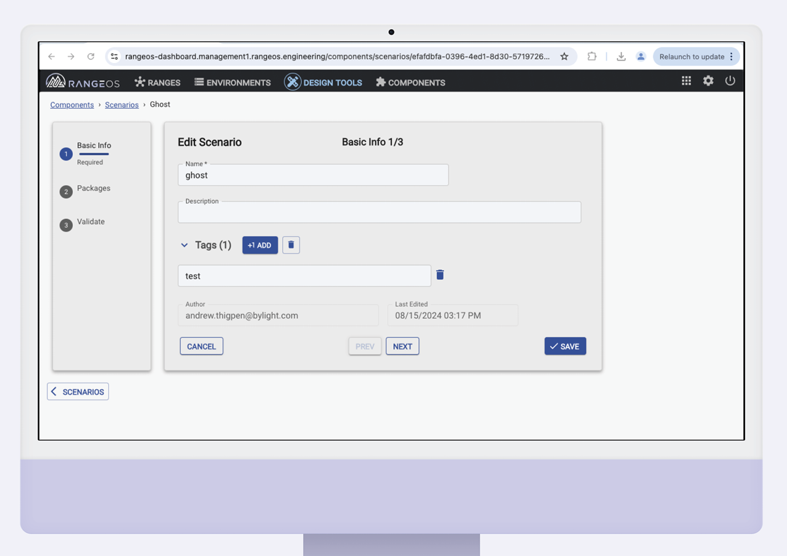Click the SAVE button

coord(565,346)
